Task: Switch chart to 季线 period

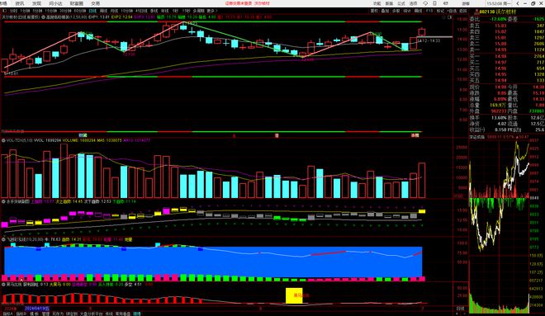Action: 154,11
